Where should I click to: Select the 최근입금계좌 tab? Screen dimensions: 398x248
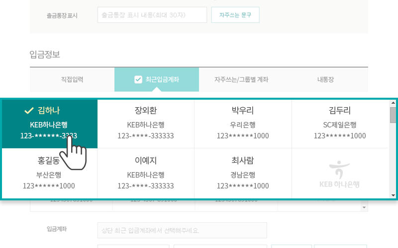(x=157, y=79)
